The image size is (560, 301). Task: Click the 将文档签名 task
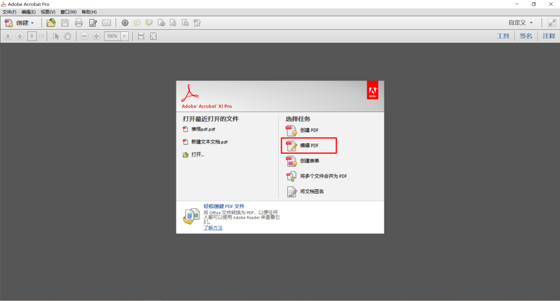click(x=305, y=192)
